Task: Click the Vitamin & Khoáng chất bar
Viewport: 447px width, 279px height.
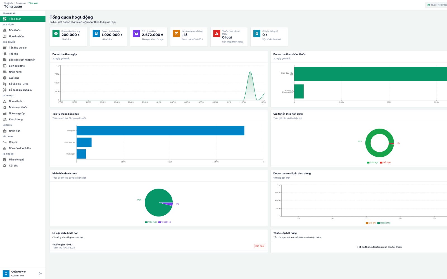Action: click(x=299, y=92)
